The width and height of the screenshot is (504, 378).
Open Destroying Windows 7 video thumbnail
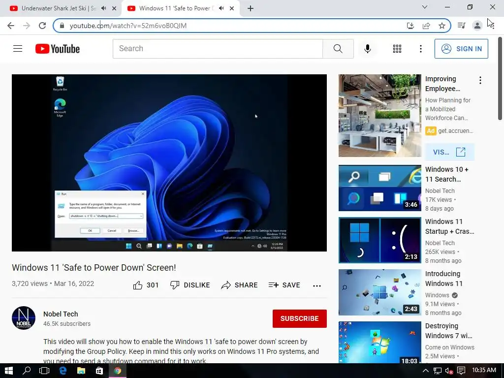coord(379,343)
